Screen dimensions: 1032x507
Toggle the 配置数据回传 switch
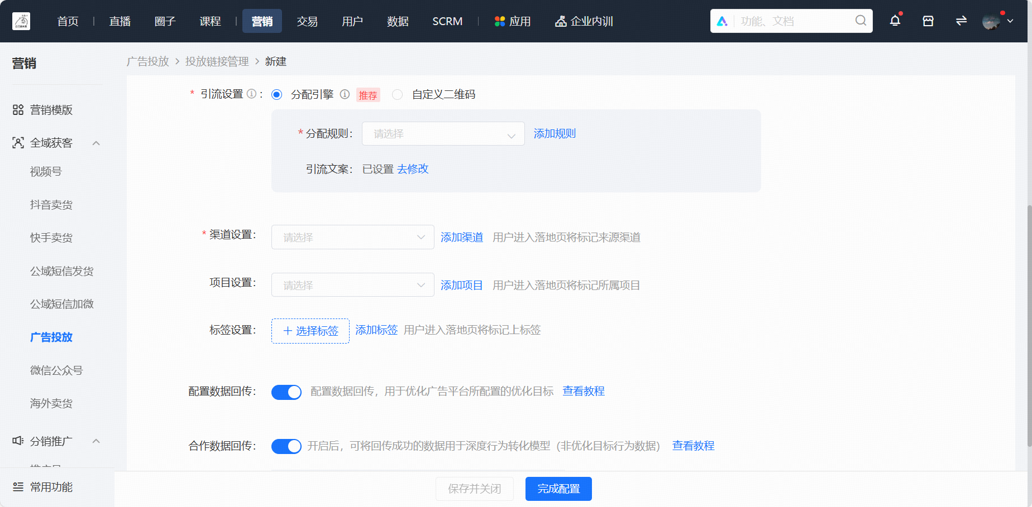click(x=286, y=392)
